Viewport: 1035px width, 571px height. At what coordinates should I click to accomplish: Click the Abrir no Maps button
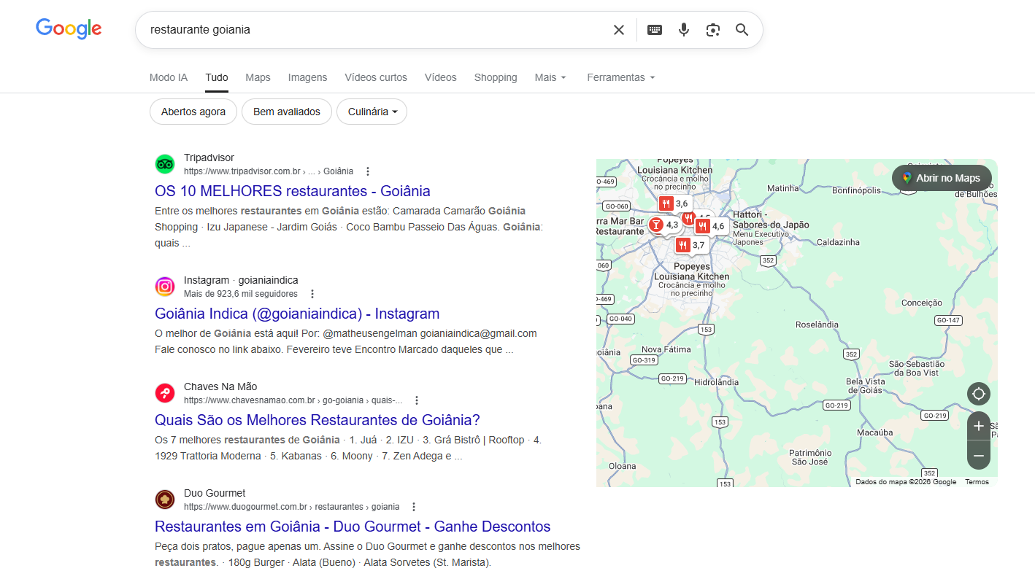point(941,178)
